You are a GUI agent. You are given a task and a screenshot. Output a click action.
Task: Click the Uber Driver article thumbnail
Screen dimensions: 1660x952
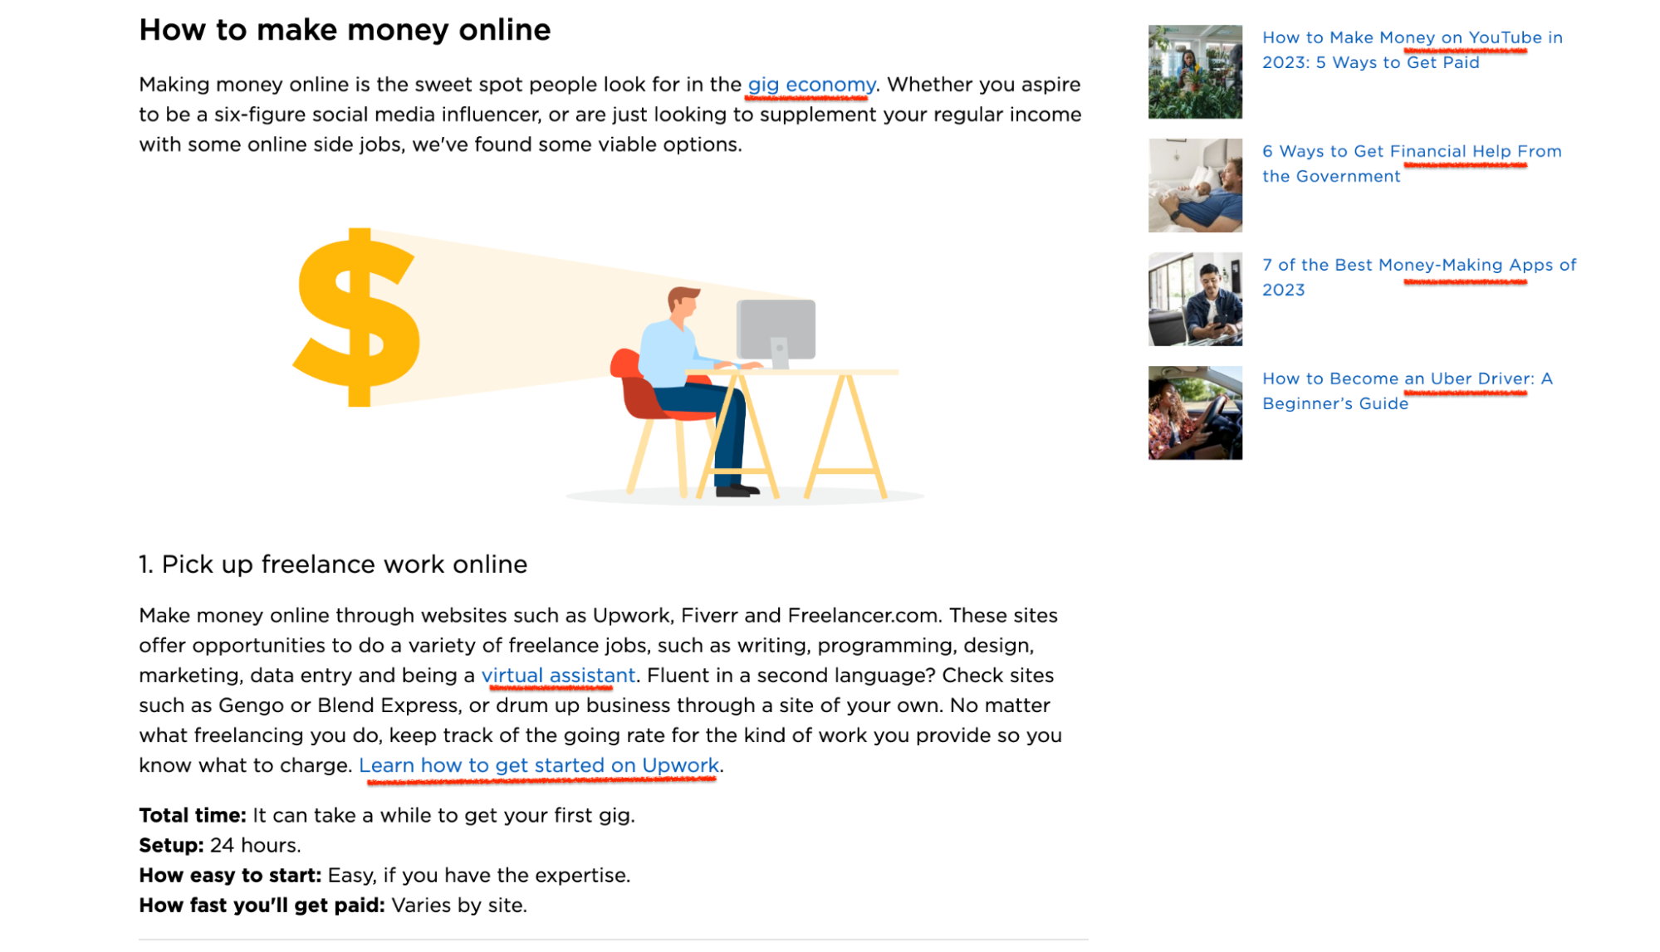pos(1195,413)
